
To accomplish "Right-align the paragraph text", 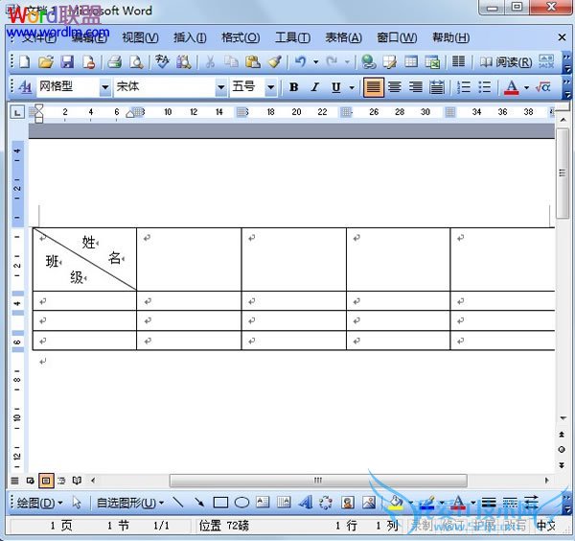I will click(416, 87).
